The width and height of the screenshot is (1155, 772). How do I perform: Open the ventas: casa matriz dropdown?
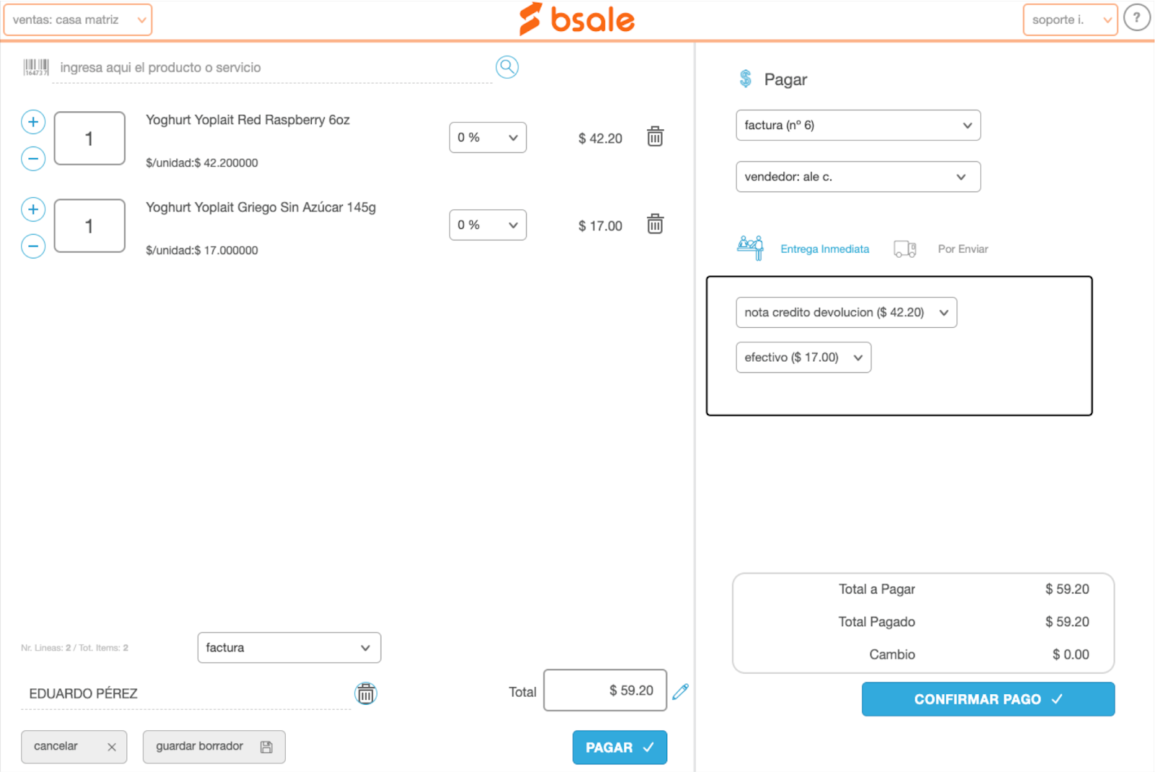[x=78, y=19]
